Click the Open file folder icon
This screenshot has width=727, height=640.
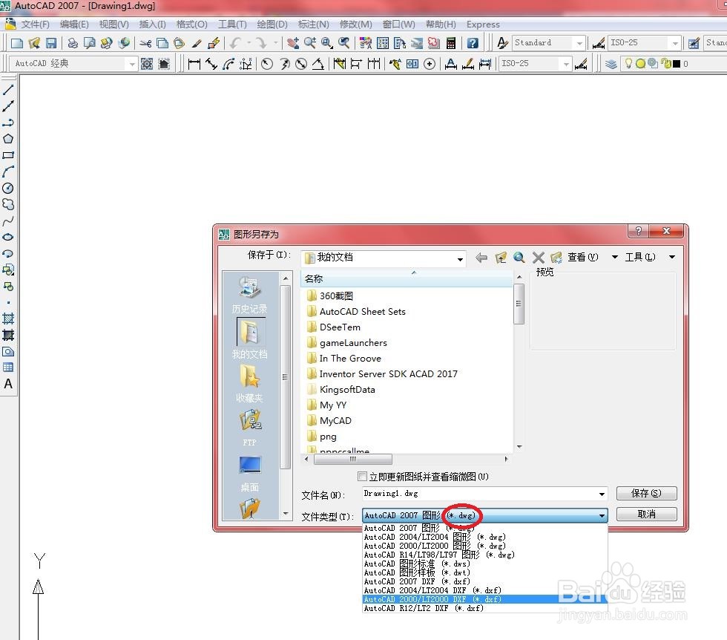pyautogui.click(x=34, y=43)
